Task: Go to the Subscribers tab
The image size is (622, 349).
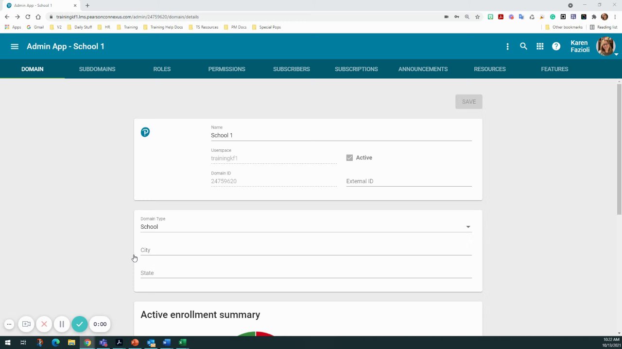Action: [x=292, y=69]
